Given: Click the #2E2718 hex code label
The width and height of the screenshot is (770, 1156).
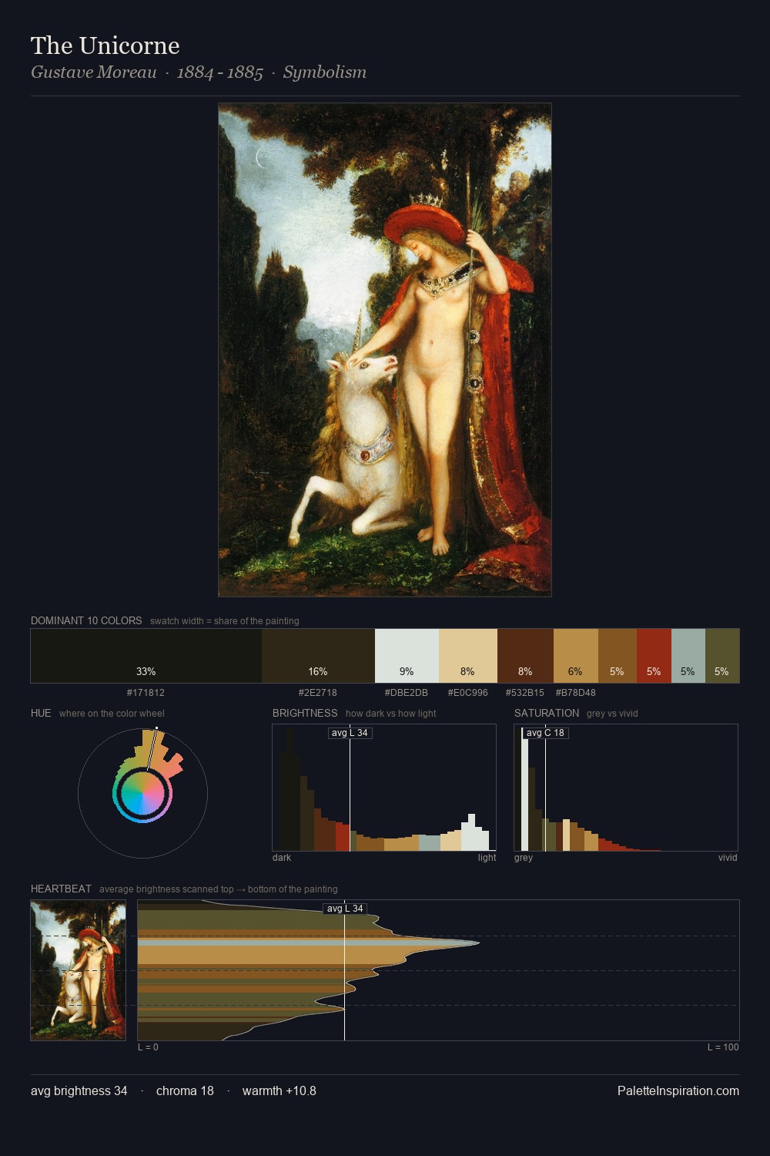Looking at the screenshot, I should point(318,693).
